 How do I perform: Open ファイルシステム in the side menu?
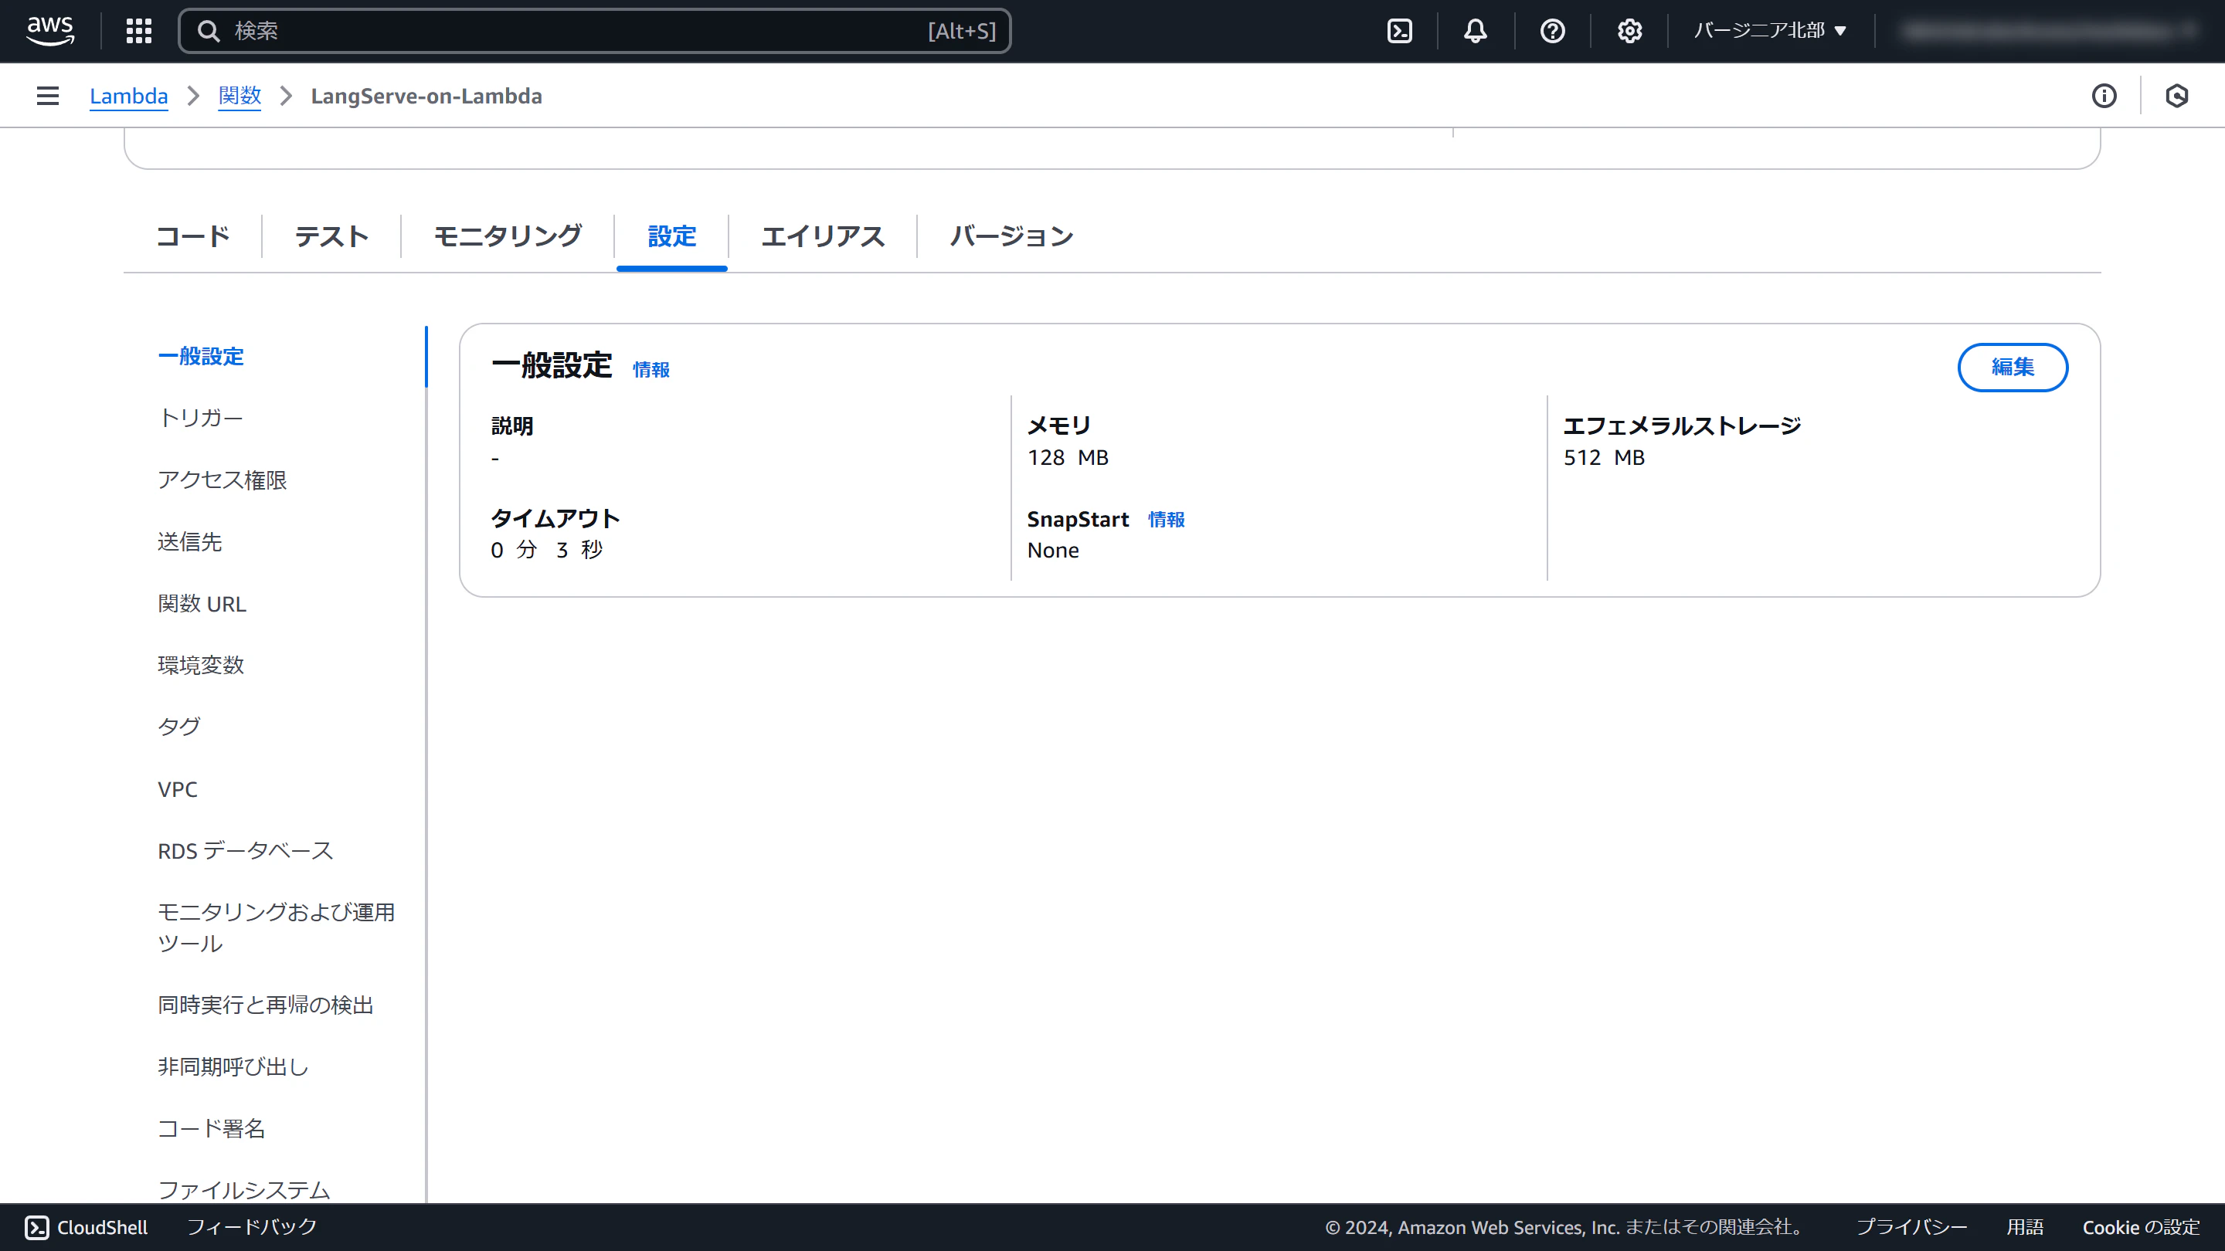243,1190
